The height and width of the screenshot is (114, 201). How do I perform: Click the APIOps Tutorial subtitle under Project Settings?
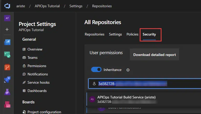click(x=31, y=30)
